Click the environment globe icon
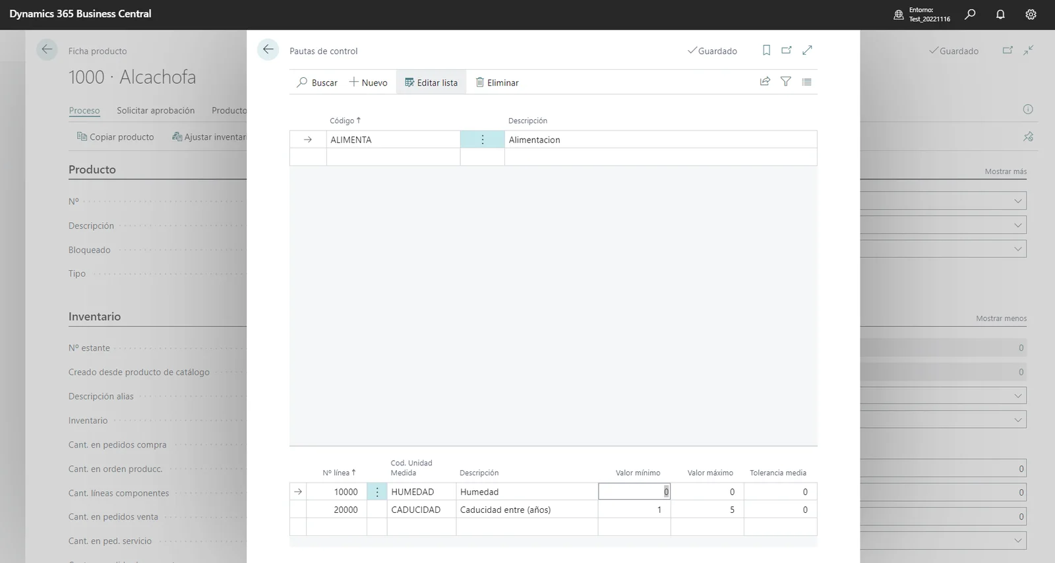Viewport: 1055px width, 563px height. (x=898, y=15)
